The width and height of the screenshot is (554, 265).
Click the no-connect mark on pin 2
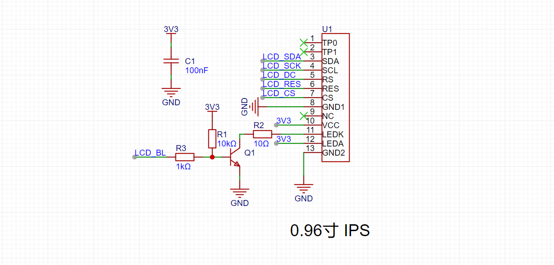pyautogui.click(x=304, y=52)
